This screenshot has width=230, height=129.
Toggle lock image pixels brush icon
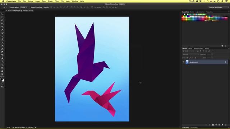[190, 58]
